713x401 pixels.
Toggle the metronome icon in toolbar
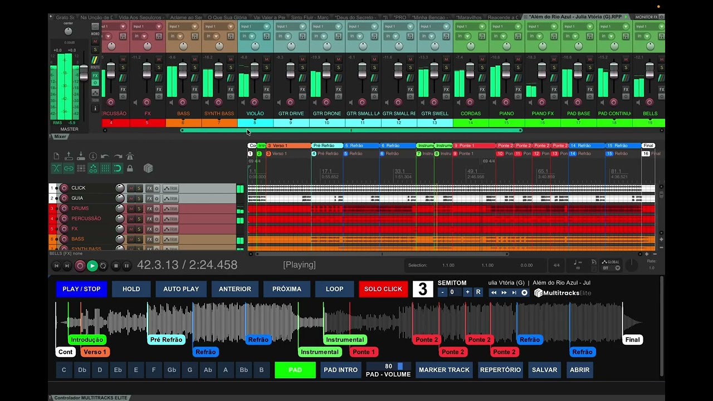pos(130,157)
